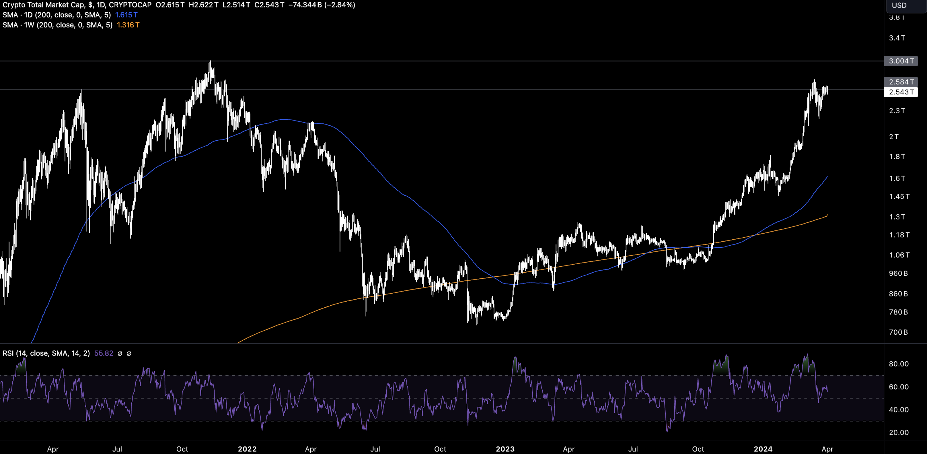
Task: Click the 2 T tick on price scale
Action: pos(894,136)
